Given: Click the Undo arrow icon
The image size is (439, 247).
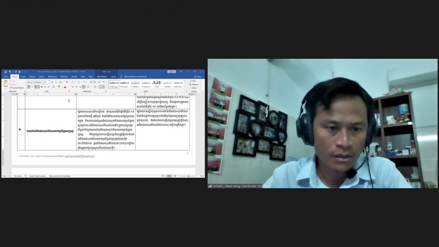Looking at the screenshot, I should (10, 72).
